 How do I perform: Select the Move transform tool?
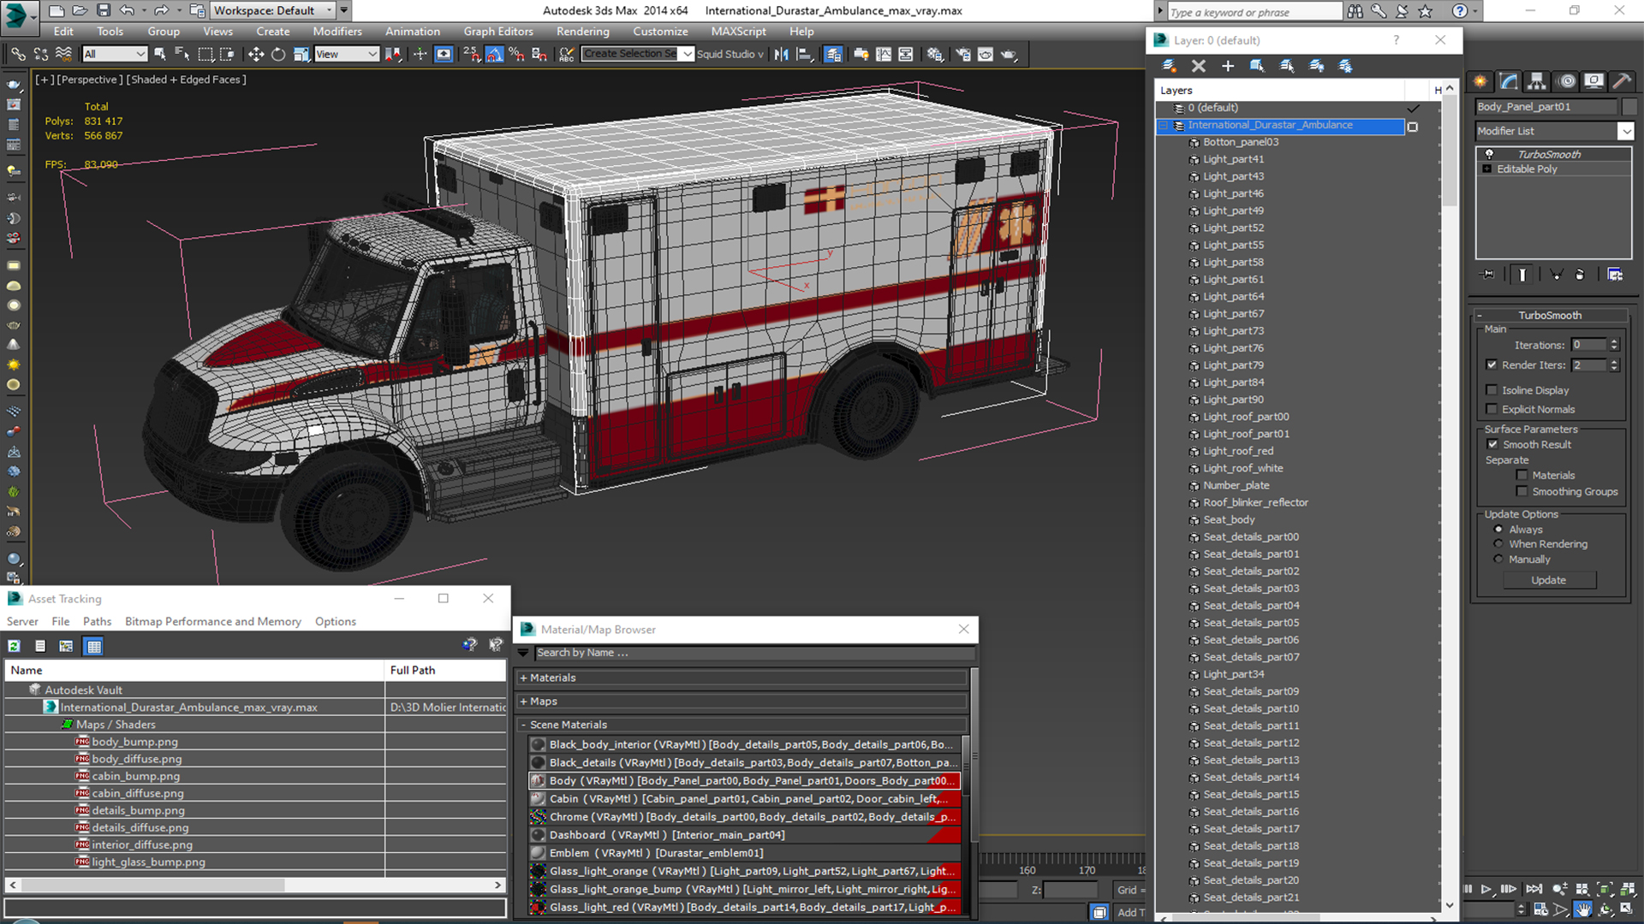[255, 54]
